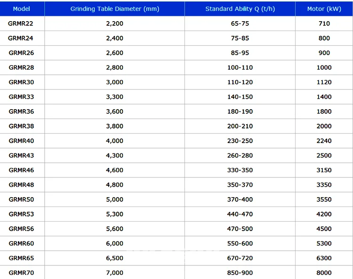This screenshot has width=353, height=279.
Task: Click the 4500 motor power value
Action: [x=324, y=229]
